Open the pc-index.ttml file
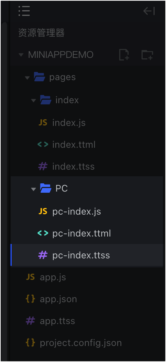Viewport: 166px width, 362px height. pyautogui.click(x=82, y=233)
